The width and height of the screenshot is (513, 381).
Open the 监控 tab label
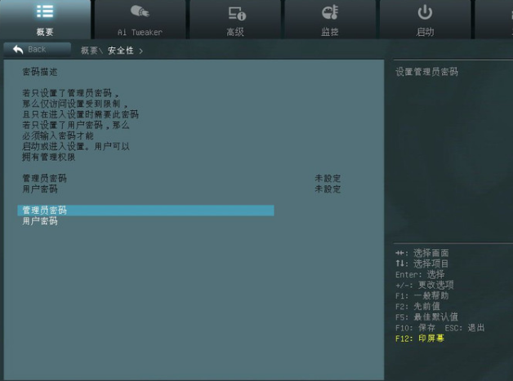pos(330,33)
